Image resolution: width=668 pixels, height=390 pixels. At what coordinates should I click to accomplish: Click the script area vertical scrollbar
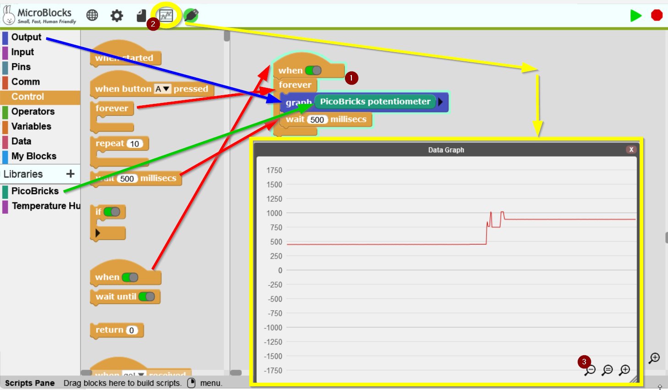667,238
